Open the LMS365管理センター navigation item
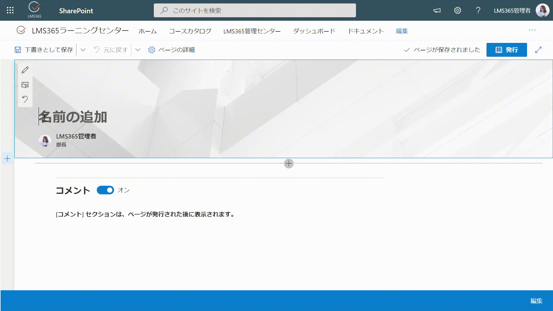Viewport: 553px width, 311px height. pyautogui.click(x=252, y=31)
